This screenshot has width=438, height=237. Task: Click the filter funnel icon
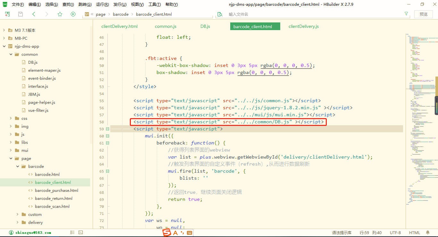406,14
